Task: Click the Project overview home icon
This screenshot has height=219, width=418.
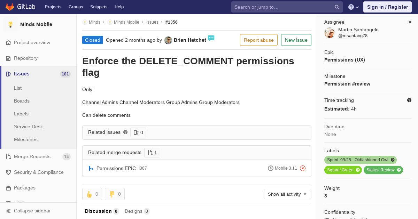Action: click(x=8, y=42)
